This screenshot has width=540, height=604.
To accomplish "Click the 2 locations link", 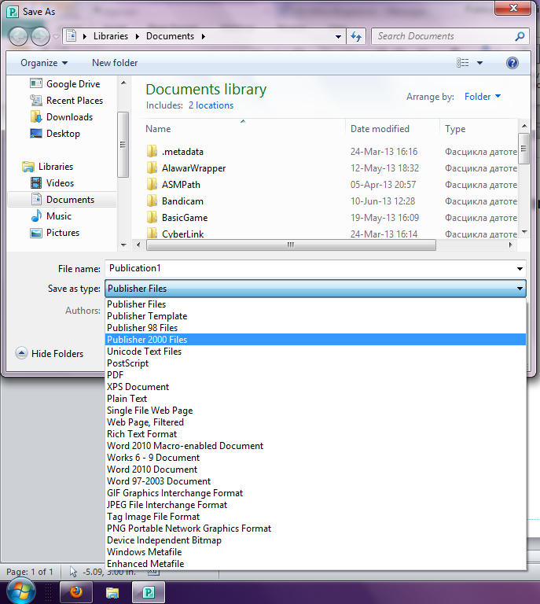I will tap(211, 105).
